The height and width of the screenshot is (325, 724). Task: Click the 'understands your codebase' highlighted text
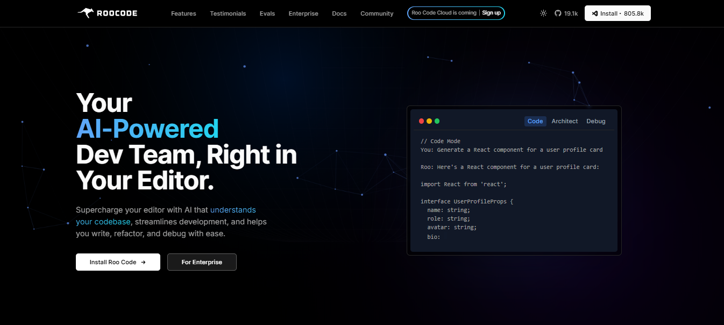click(x=166, y=216)
